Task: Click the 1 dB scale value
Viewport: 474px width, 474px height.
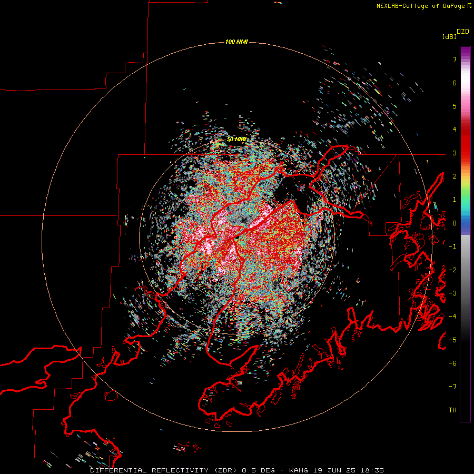Action: click(x=455, y=200)
